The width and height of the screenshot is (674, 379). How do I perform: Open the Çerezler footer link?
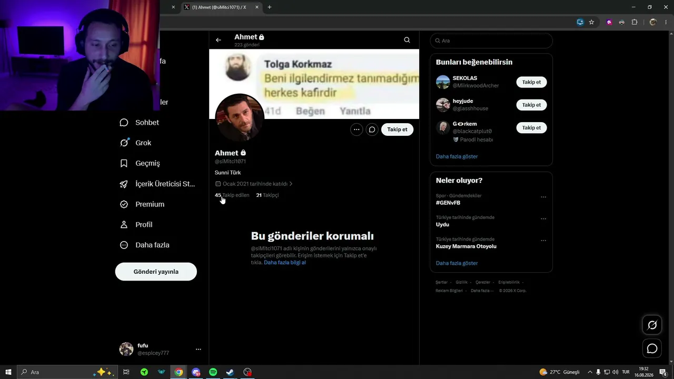(x=483, y=283)
